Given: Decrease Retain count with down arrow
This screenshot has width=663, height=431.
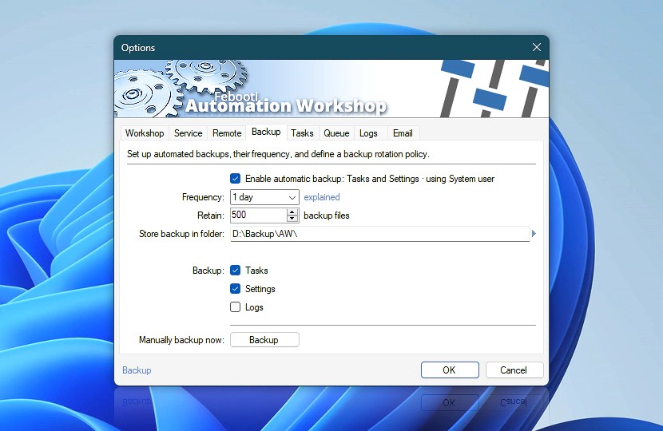Looking at the screenshot, I should coord(292,219).
